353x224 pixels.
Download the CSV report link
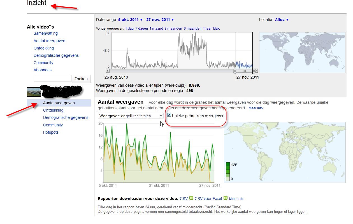[x=184, y=199]
